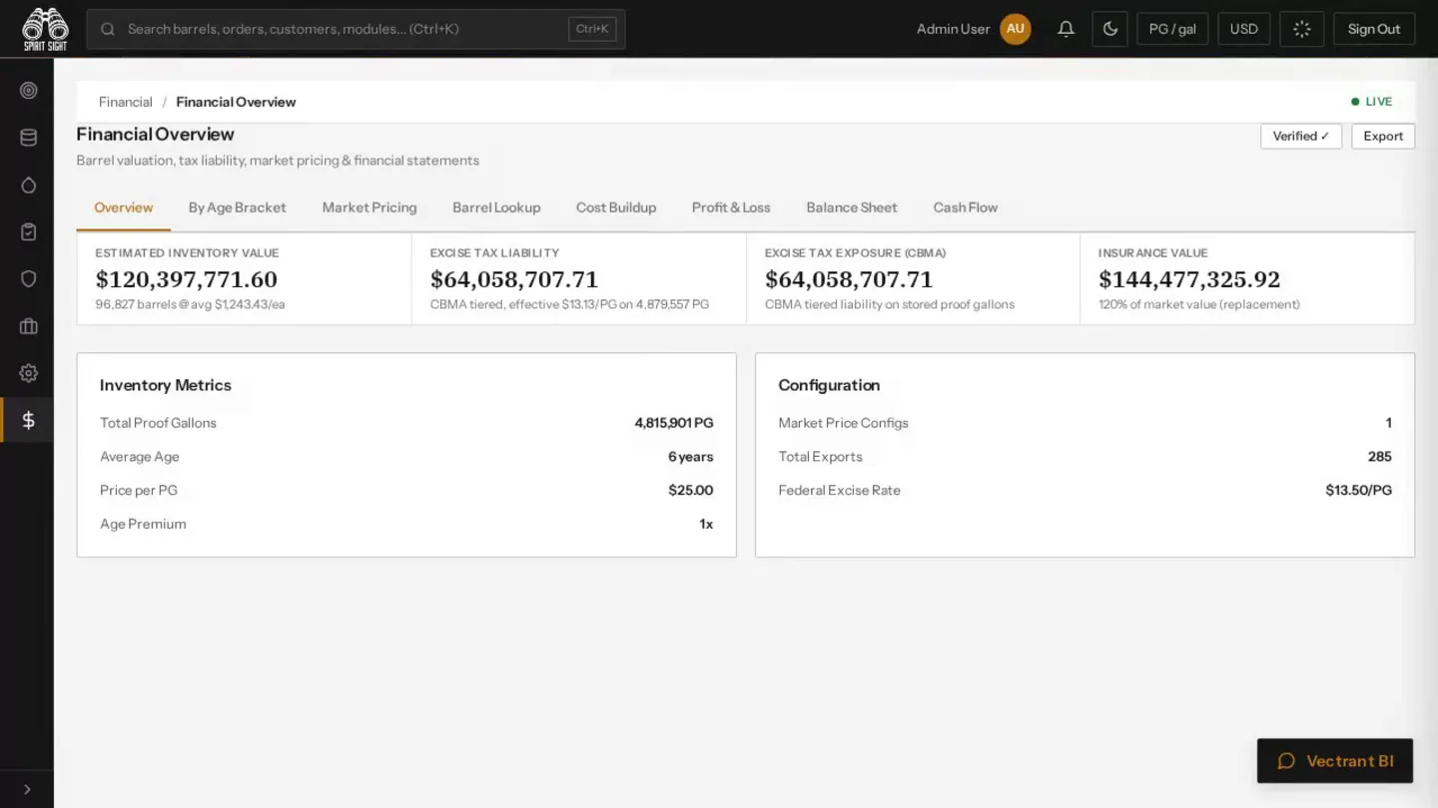Click the 6 years average age value
Screen dimensions: 1438x808
[691, 457]
